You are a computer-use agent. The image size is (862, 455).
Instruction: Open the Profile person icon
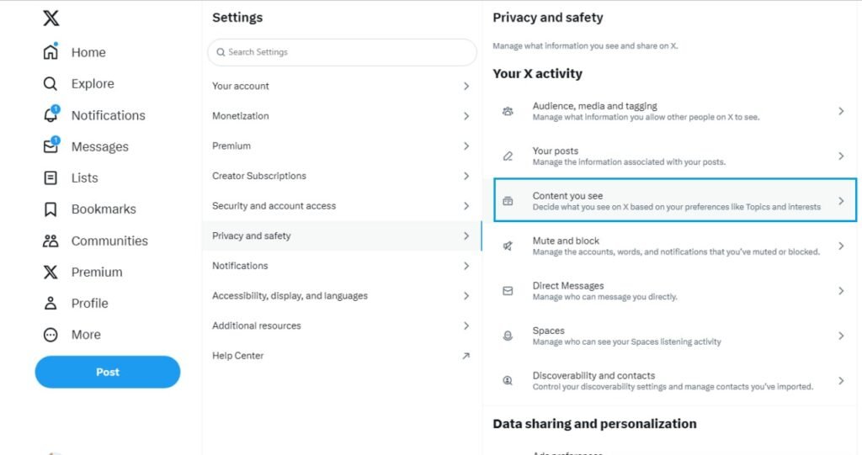[51, 304]
